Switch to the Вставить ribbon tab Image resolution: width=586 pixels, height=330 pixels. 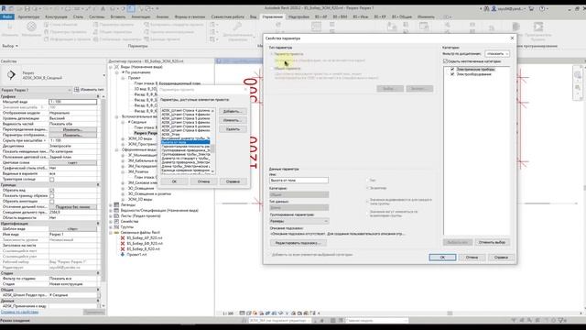[118, 16]
